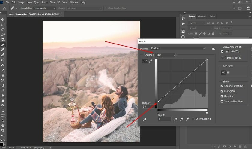
Task: Open the Filter menu
Action: tap(52, 2)
